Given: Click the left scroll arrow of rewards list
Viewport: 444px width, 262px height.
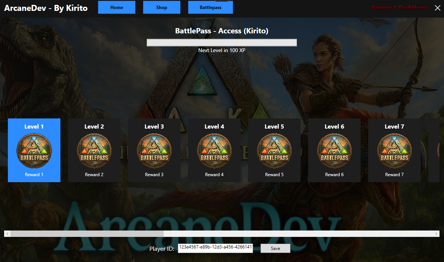Looking at the screenshot, I should click(7, 234).
